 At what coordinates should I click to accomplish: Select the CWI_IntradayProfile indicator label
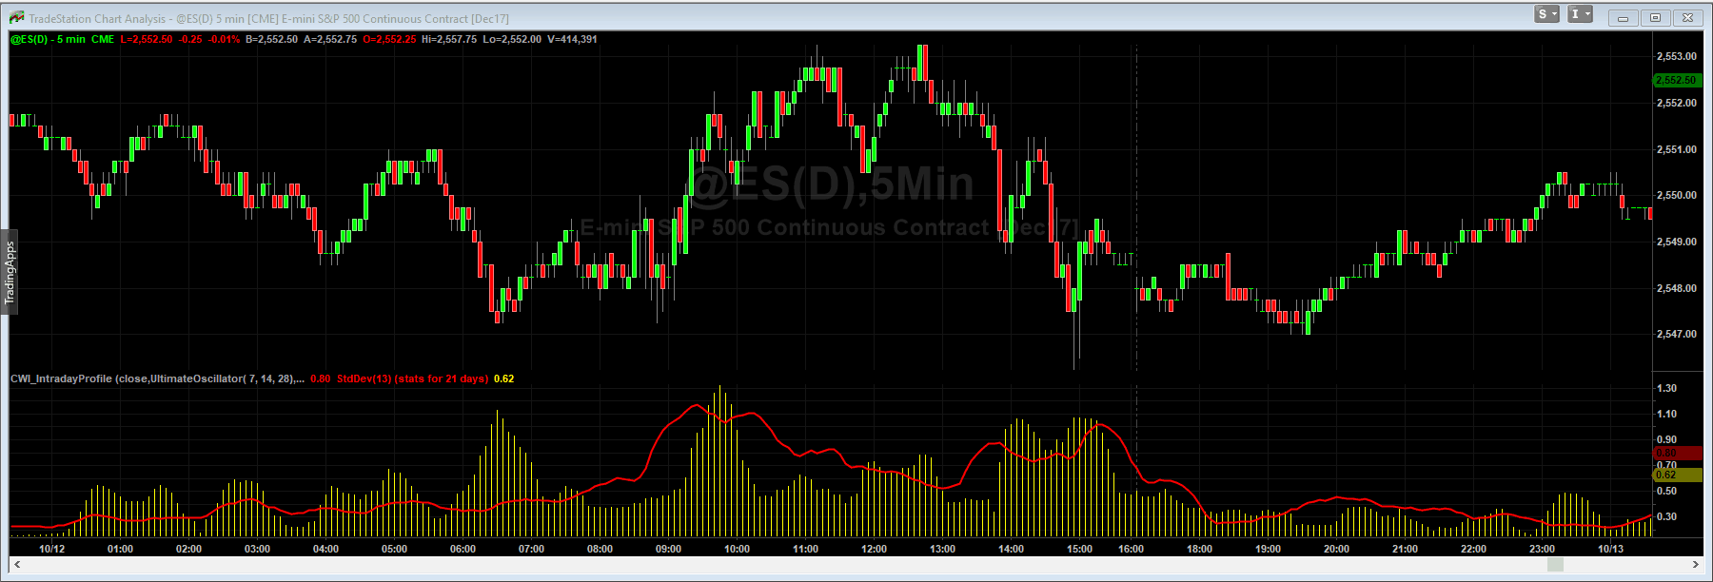[157, 378]
